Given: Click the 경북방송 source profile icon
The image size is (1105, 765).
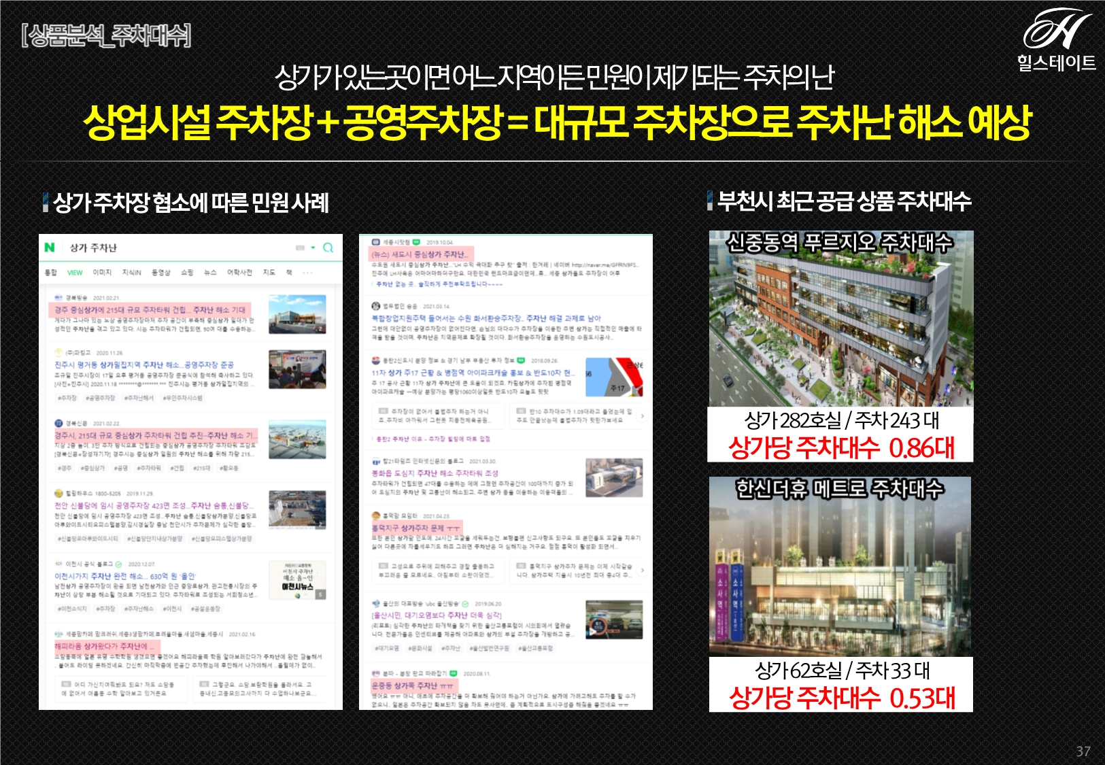Looking at the screenshot, I should coord(58,298).
